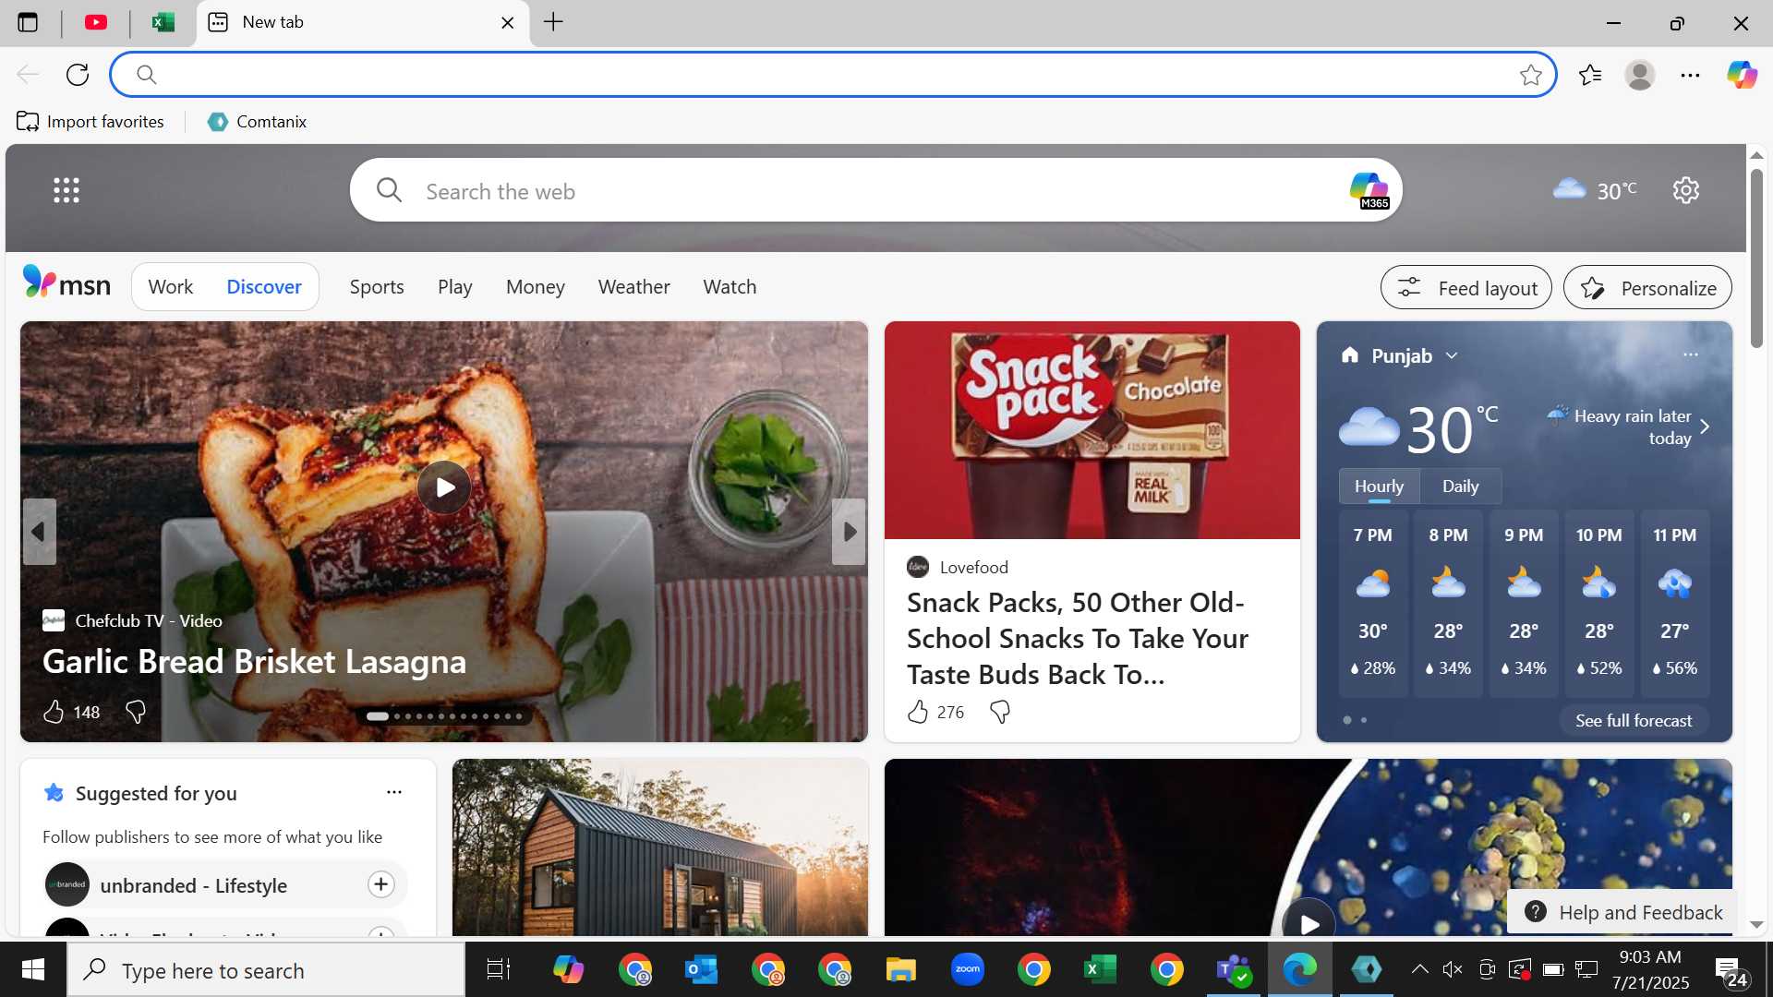
Task: Click the msn logo
Action: click(66, 283)
